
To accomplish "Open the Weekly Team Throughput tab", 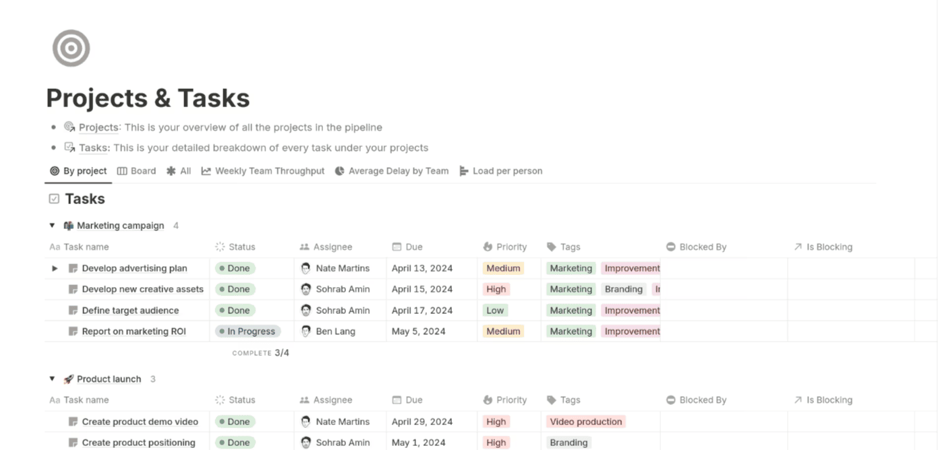I will pos(262,171).
